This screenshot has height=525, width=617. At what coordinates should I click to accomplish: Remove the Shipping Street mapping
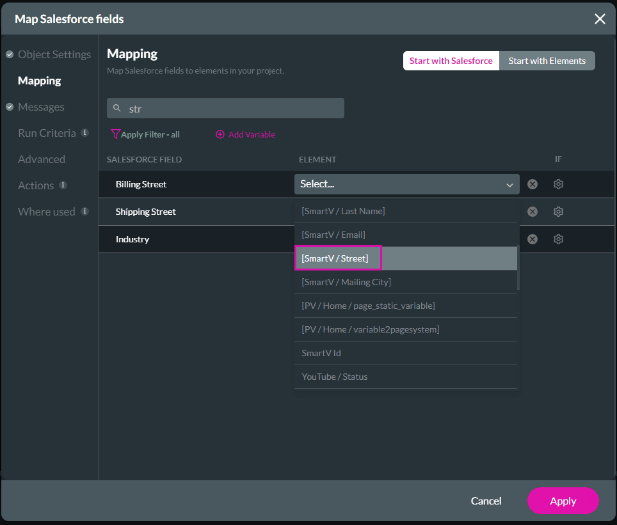pyautogui.click(x=532, y=211)
